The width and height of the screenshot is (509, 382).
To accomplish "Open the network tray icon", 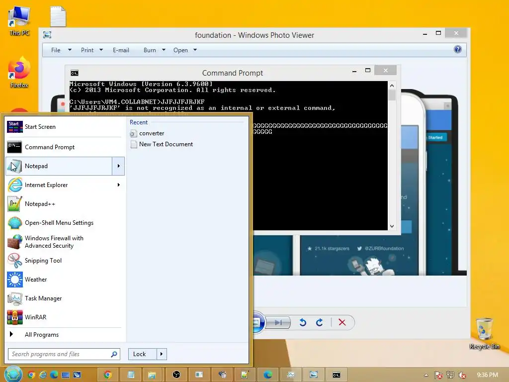I will pos(450,375).
